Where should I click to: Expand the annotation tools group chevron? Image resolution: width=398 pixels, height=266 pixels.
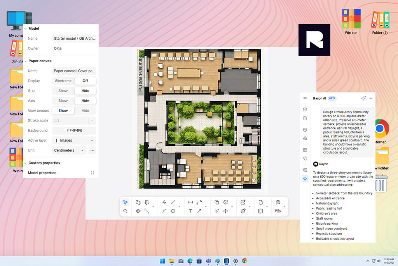click(206, 206)
